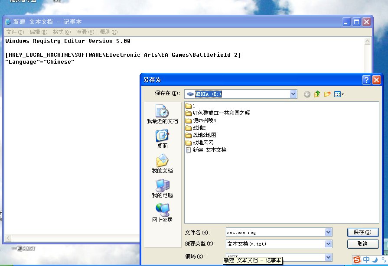Open 我最近的文档 in places bar
The height and width of the screenshot is (266, 388).
(x=162, y=114)
